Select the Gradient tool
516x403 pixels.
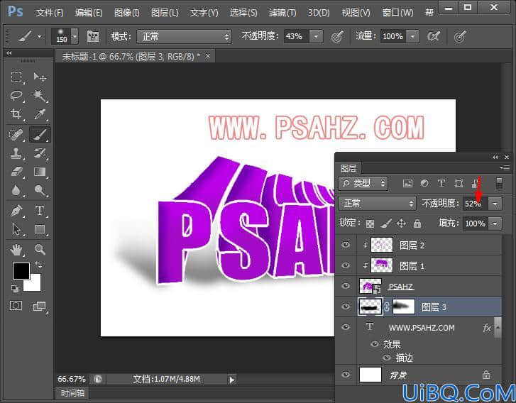40,172
